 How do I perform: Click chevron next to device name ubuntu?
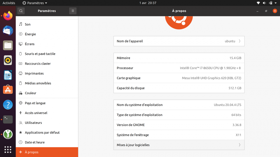[240, 41]
